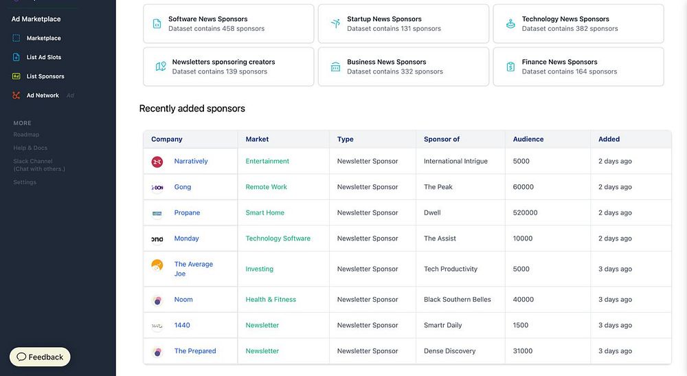Click the Business News Sponsors building icon

click(x=335, y=67)
